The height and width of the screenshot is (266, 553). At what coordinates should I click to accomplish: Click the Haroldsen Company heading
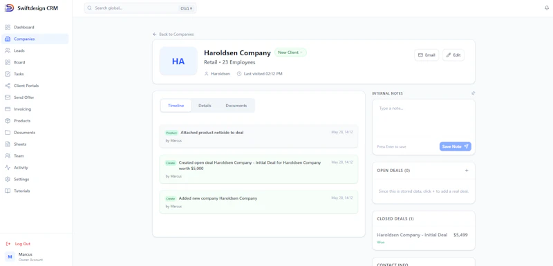(x=237, y=53)
